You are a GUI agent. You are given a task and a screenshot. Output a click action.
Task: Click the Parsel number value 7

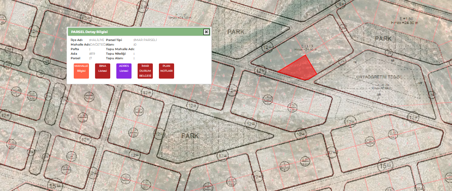pos(91,58)
